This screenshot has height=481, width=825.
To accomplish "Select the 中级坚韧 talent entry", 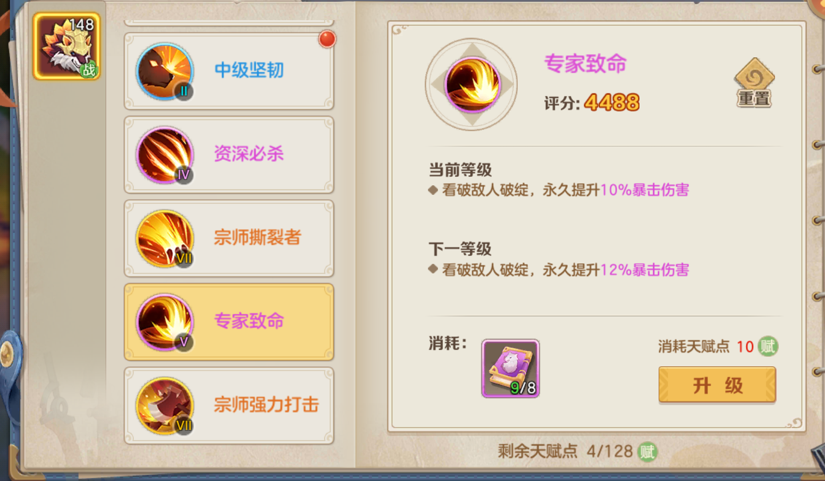I will [229, 72].
